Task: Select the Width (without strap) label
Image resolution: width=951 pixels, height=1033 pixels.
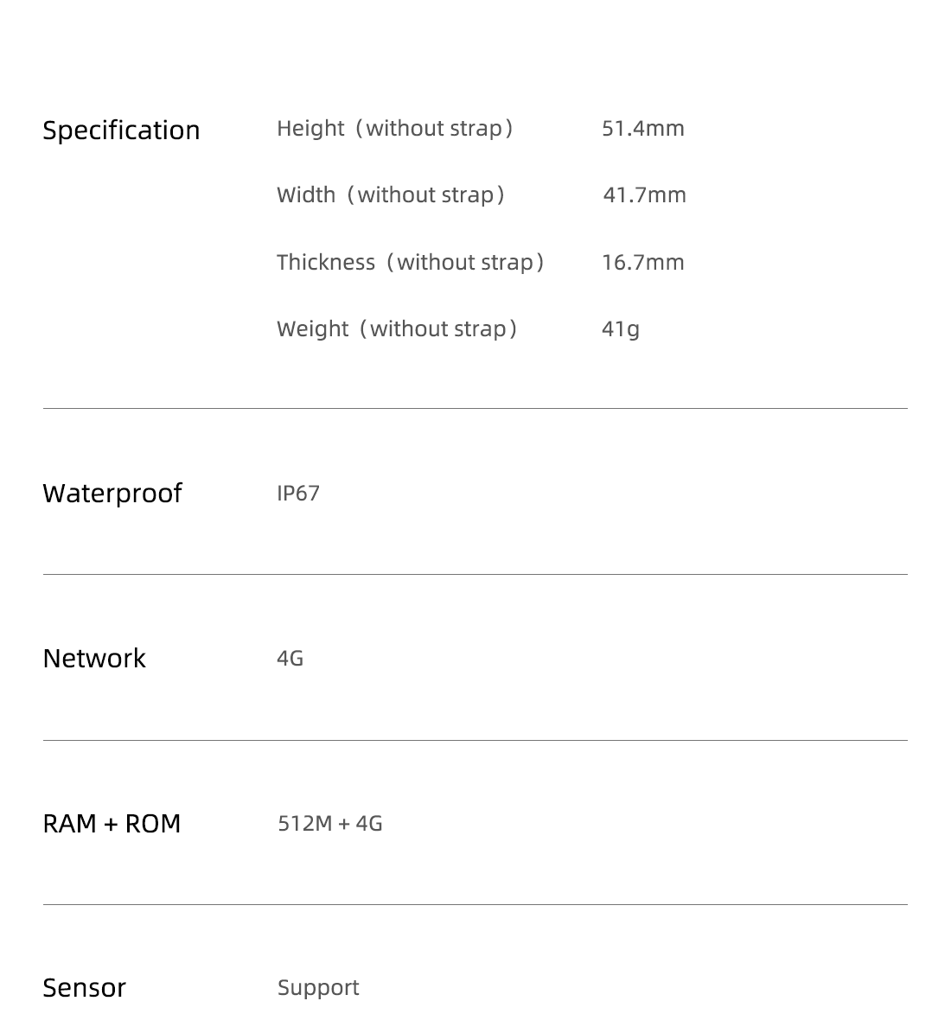Action: 391,195
